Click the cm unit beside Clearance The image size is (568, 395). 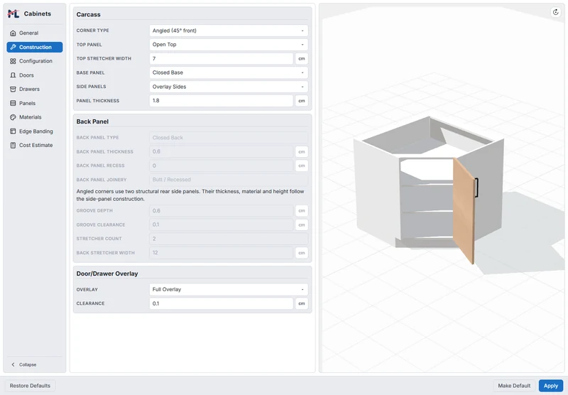point(302,303)
